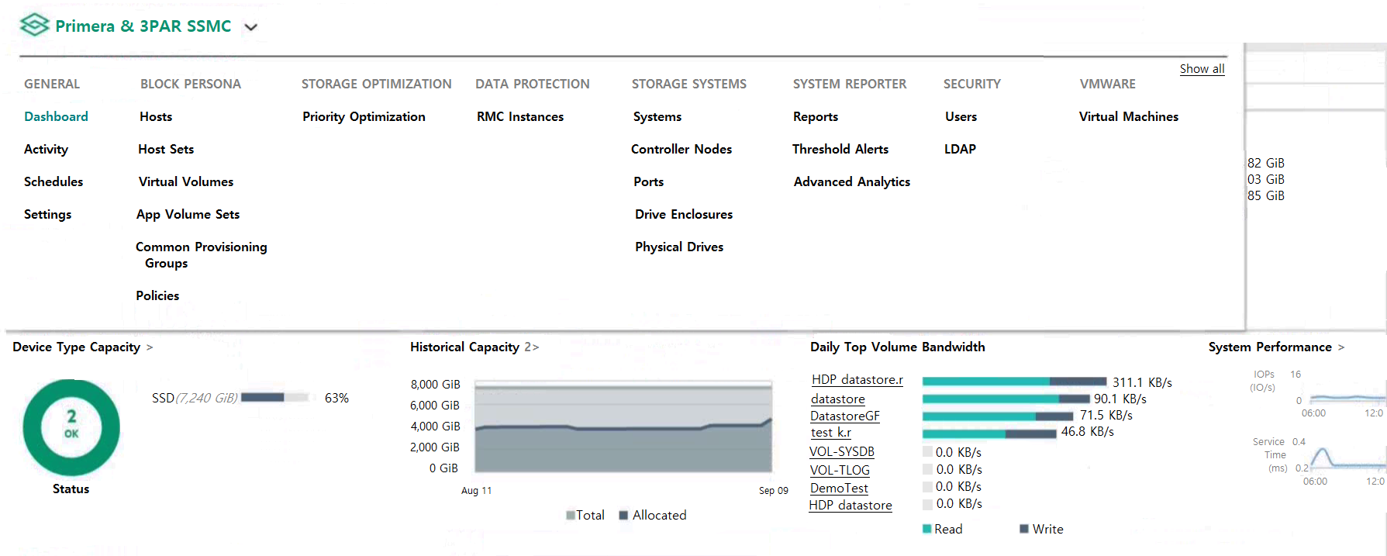This screenshot has height=556, width=1387.
Task: Open Physical Drives
Action: click(679, 247)
